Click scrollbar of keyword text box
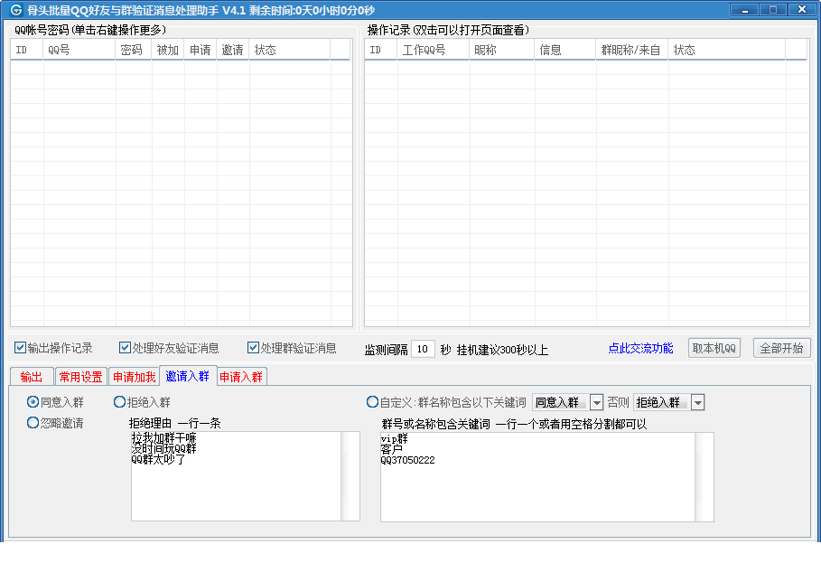The width and height of the screenshot is (821, 563). point(704,477)
